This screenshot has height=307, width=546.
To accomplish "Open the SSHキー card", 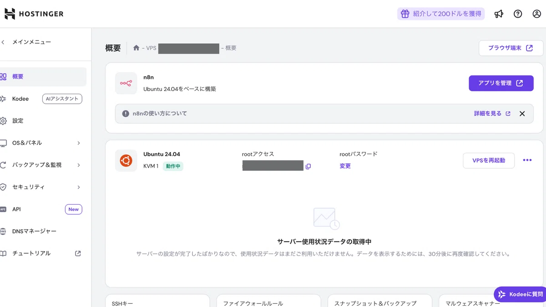I will [157, 301].
